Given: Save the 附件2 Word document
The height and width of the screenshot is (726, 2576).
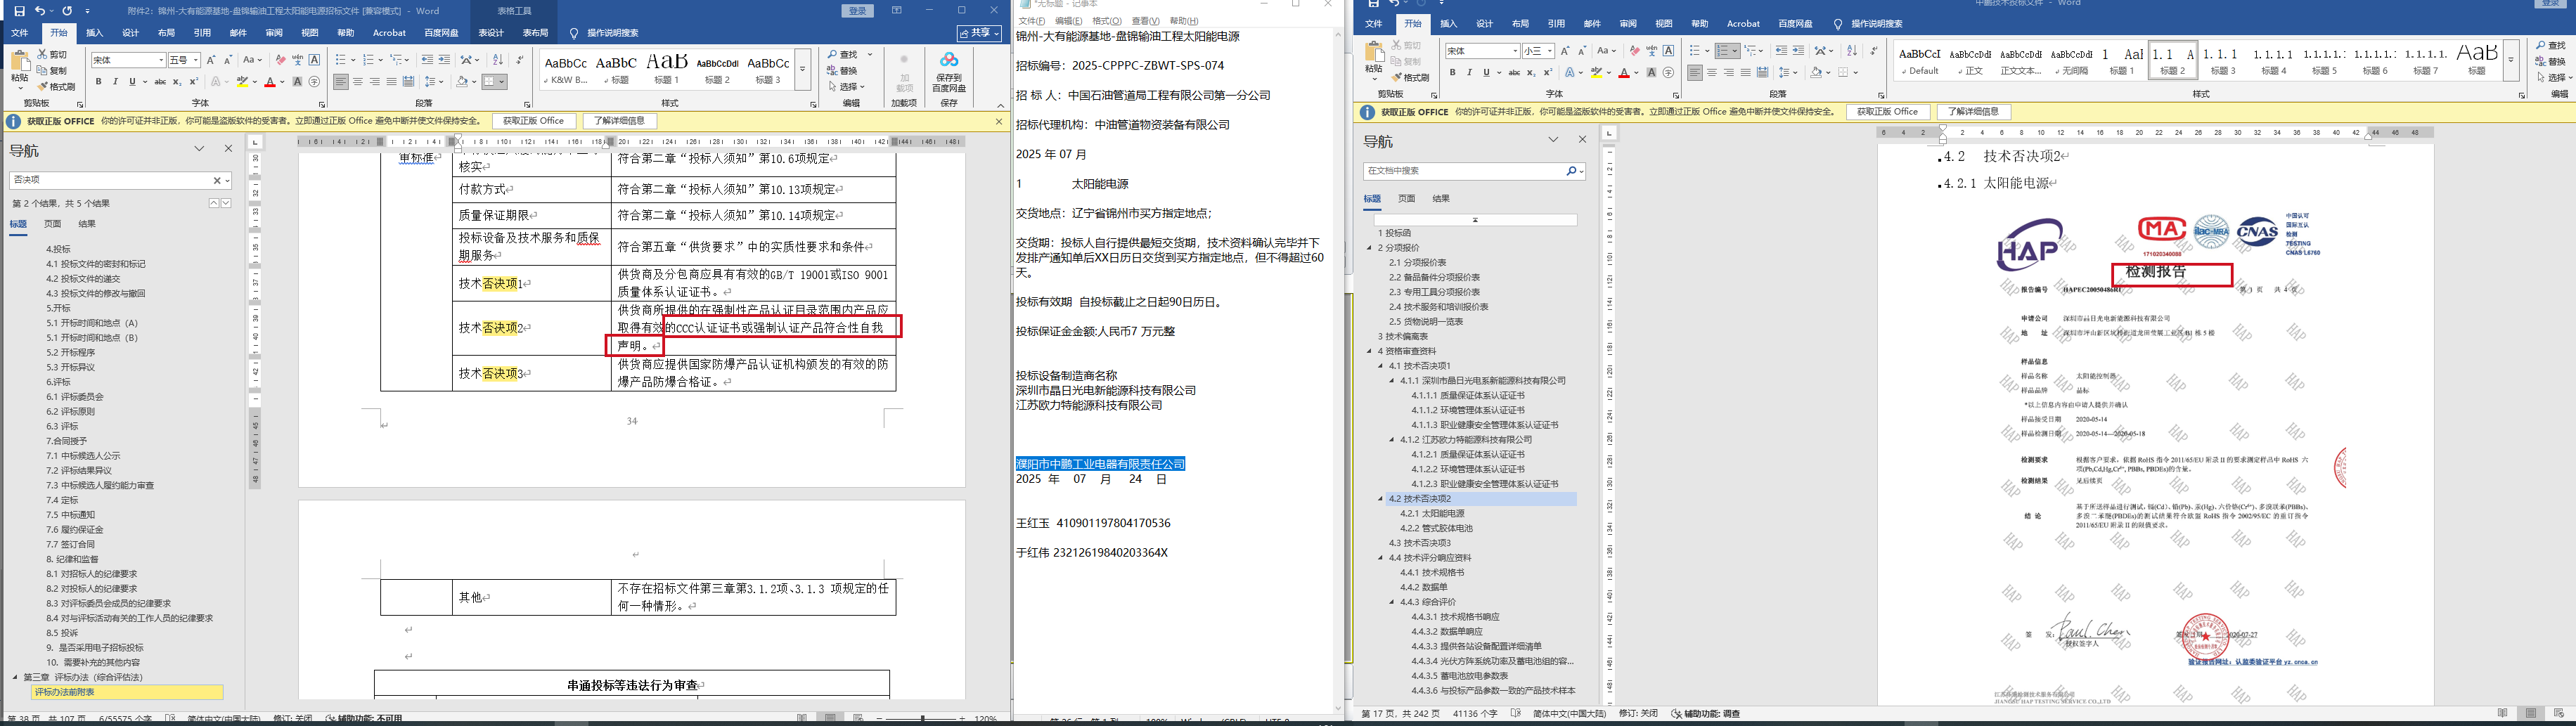Looking at the screenshot, I should (x=19, y=11).
